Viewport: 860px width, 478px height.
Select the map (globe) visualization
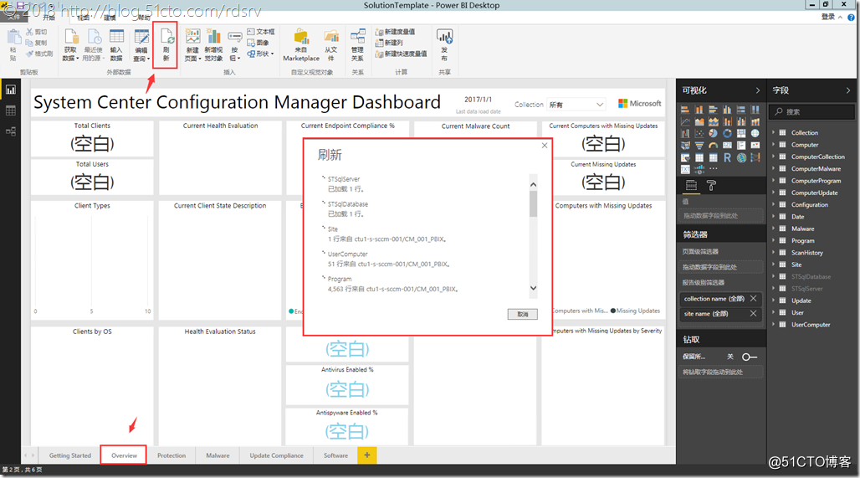point(755,133)
